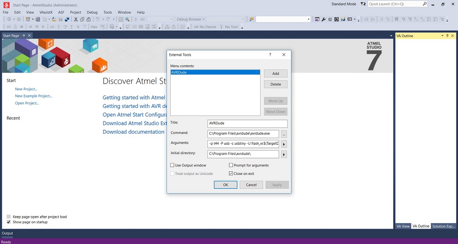
Task: Uncheck Show page on startup
Action: click(x=9, y=222)
